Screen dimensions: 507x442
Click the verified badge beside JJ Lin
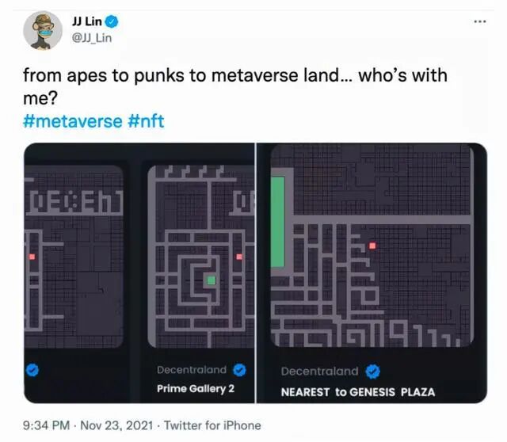click(x=112, y=21)
